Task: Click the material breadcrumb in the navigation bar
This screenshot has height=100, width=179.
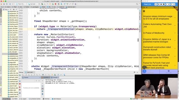Action: (61, 7)
